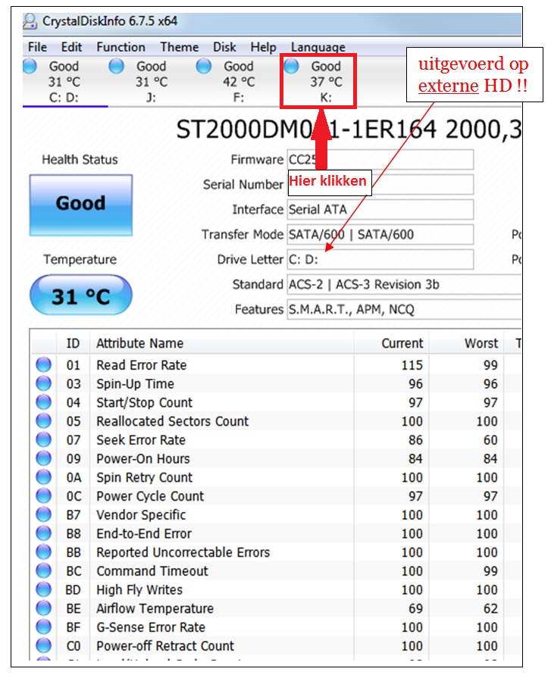This screenshot has width=551, height=678.
Task: Click the status icon for Seek Error Rate
Action: (x=43, y=439)
